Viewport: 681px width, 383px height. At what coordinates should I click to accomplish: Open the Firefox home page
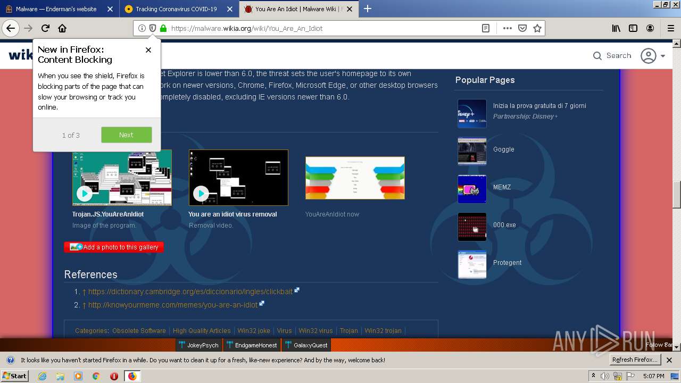62,28
